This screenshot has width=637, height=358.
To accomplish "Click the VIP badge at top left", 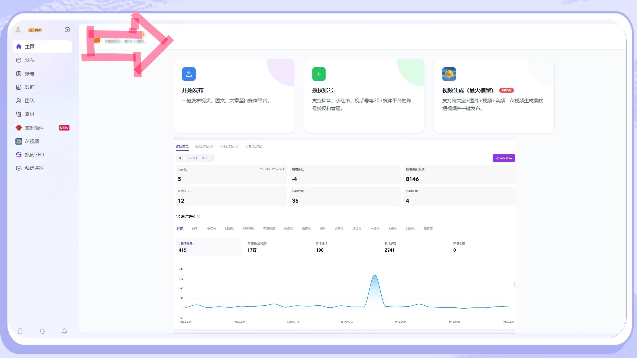I will pyautogui.click(x=35, y=30).
